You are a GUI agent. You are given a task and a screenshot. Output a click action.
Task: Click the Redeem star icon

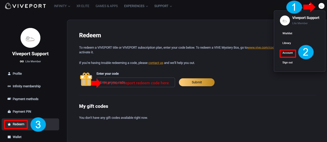[x=9, y=124]
